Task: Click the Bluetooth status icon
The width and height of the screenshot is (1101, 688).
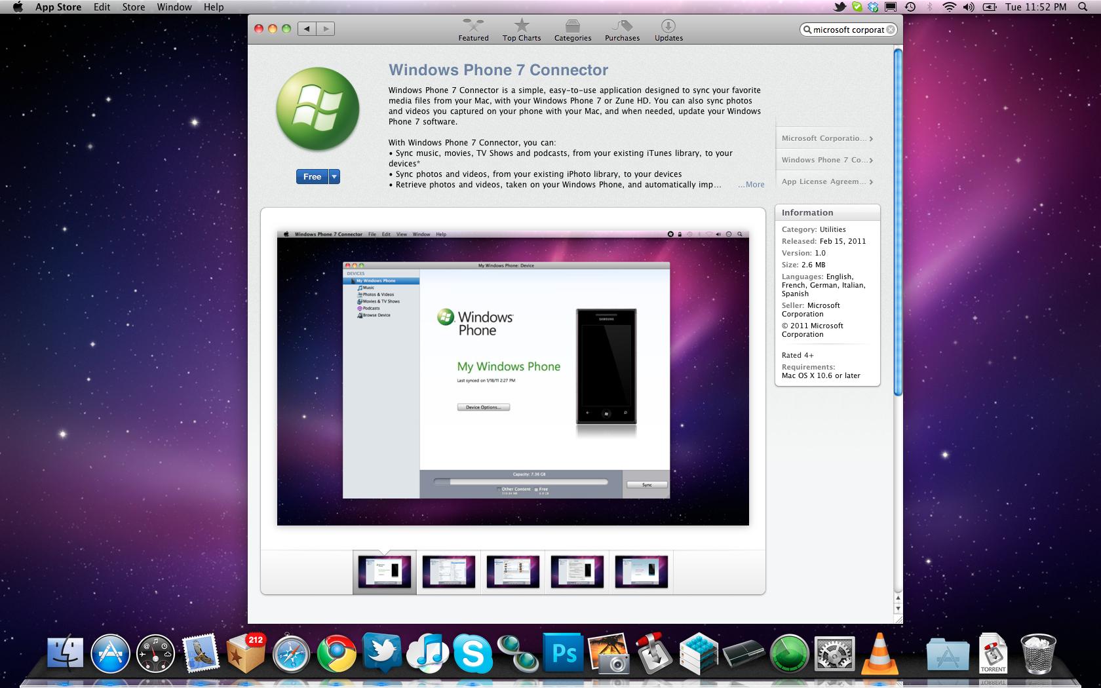Action: (x=929, y=7)
